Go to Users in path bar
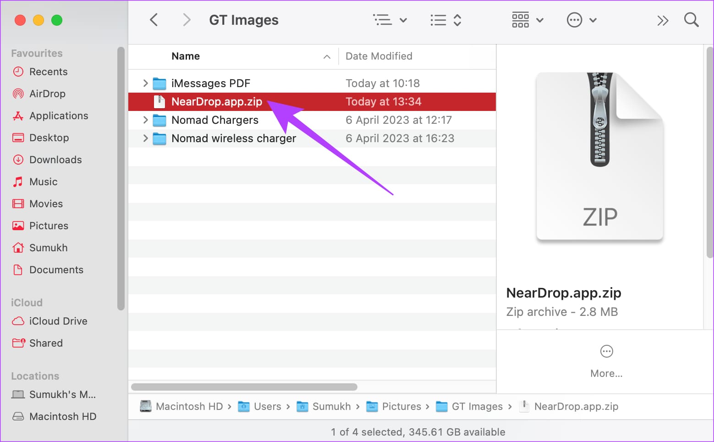 [x=259, y=406]
